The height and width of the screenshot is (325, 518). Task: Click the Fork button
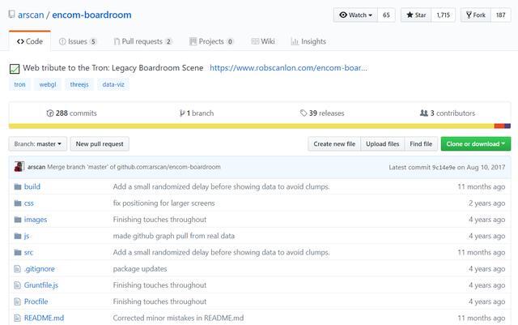pyautogui.click(x=476, y=15)
